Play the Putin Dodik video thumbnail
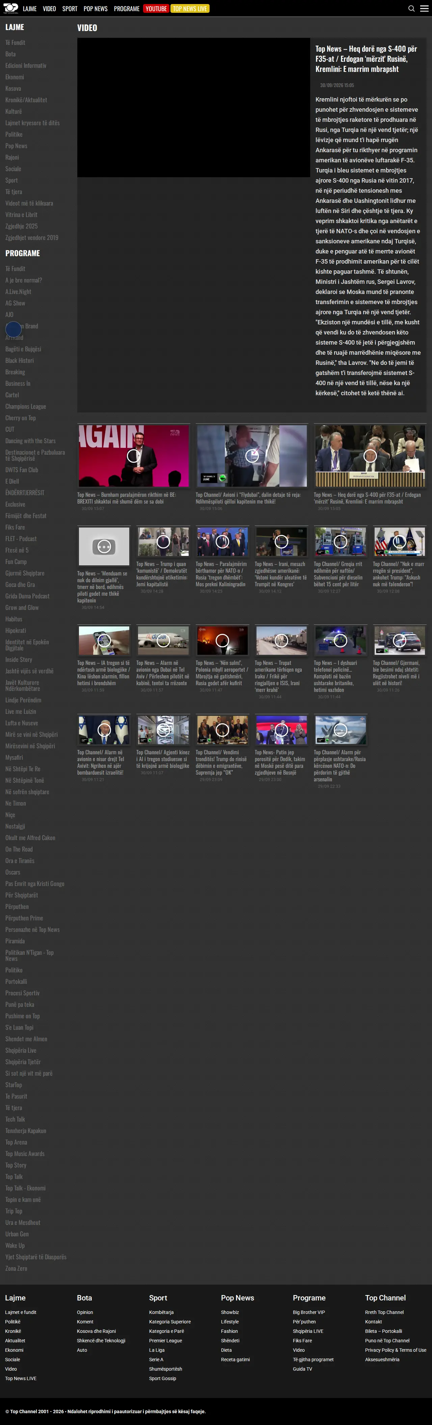This screenshot has width=432, height=1425. pyautogui.click(x=281, y=730)
